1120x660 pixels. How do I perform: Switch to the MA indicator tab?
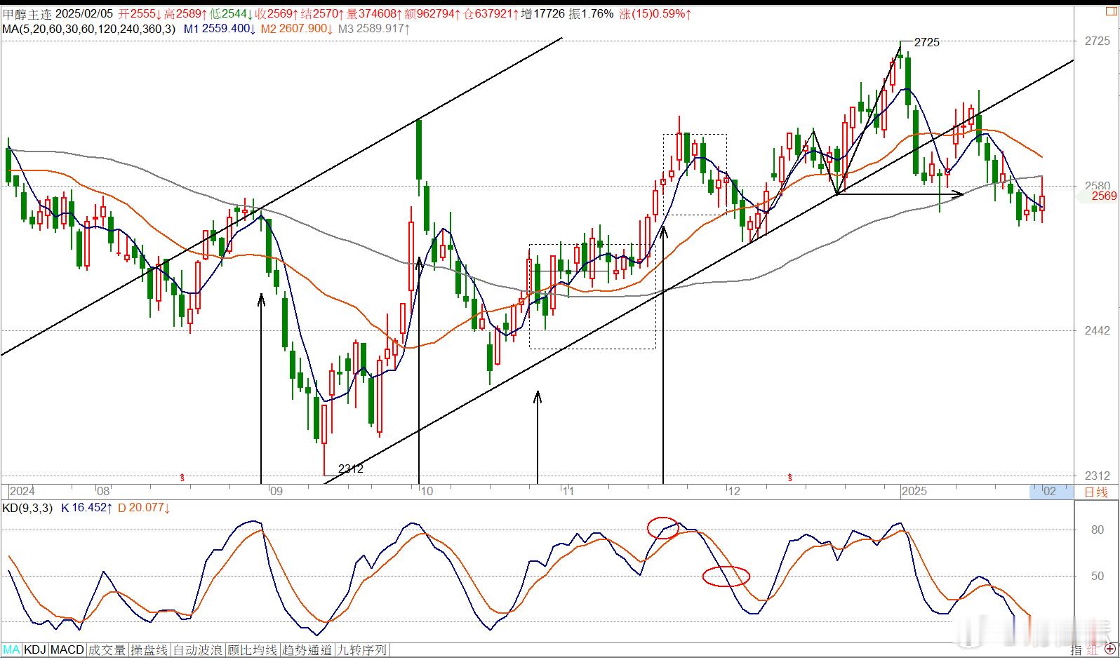point(11,649)
